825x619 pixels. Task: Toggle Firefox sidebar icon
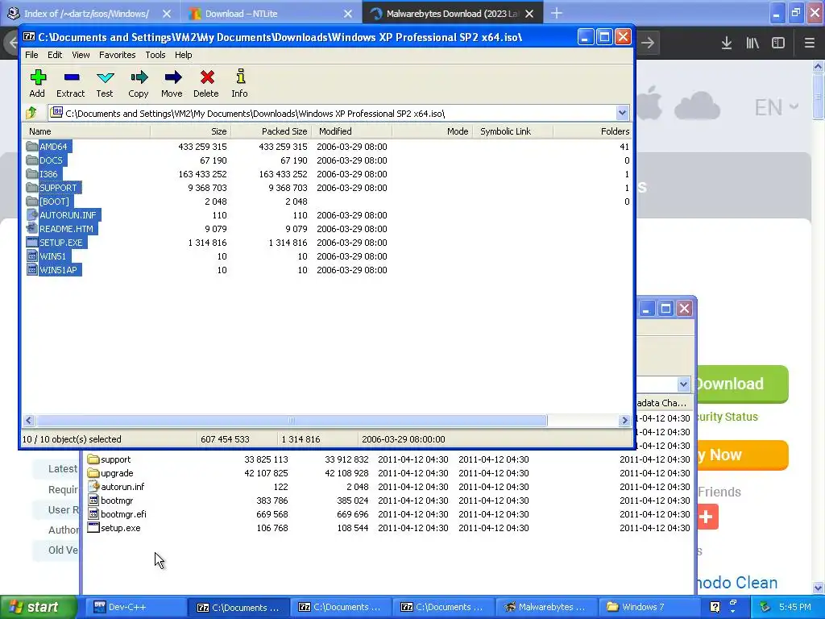(778, 44)
